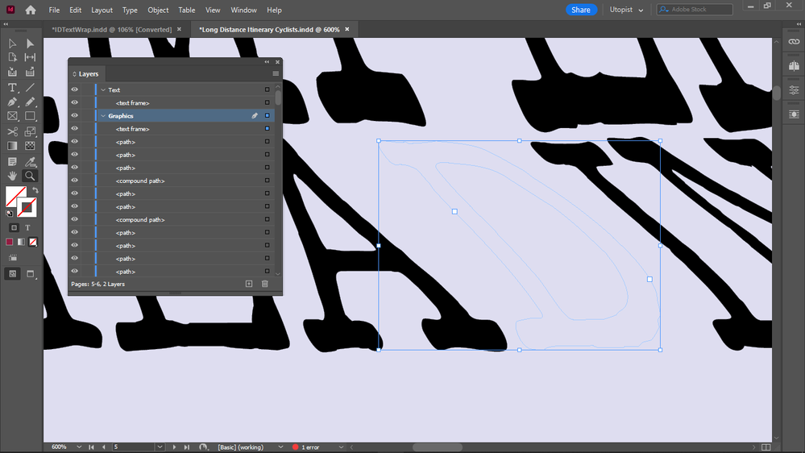The image size is (805, 453).
Task: Activate the Line tool
Action: tap(30, 88)
